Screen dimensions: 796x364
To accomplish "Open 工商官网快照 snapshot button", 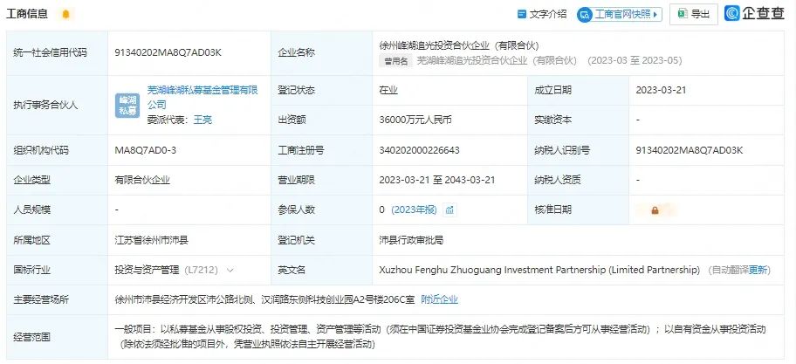I will pyautogui.click(x=620, y=14).
